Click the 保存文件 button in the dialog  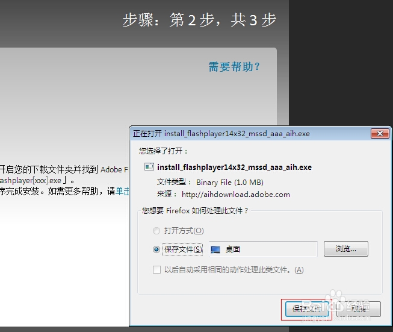[x=307, y=309]
